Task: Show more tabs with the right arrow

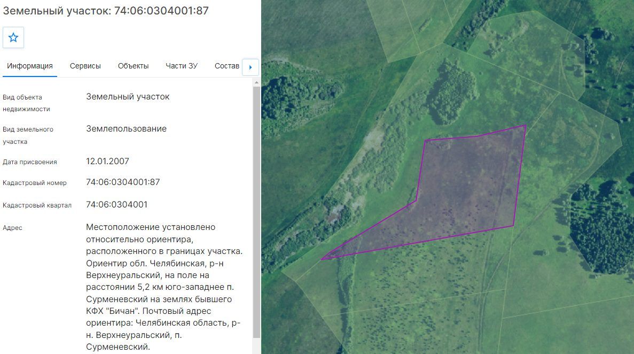Action: (x=251, y=67)
